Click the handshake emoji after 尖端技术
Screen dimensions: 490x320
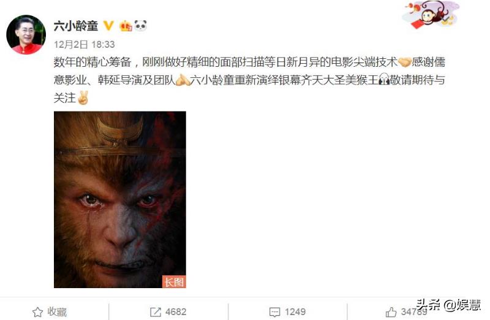pos(405,62)
